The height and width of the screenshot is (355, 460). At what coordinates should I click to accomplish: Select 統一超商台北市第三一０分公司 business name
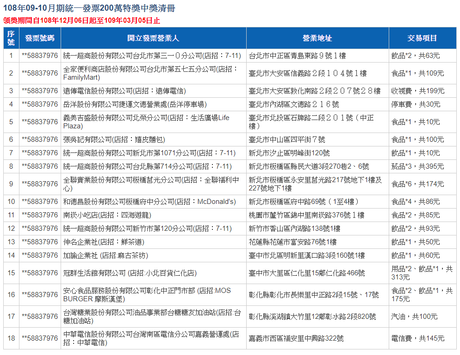(x=152, y=56)
